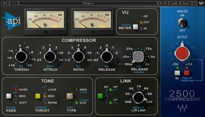This screenshot has height=117, width=205.
Task: Select the SOFT knee LED
Action: pyautogui.click(x=16, y=103)
